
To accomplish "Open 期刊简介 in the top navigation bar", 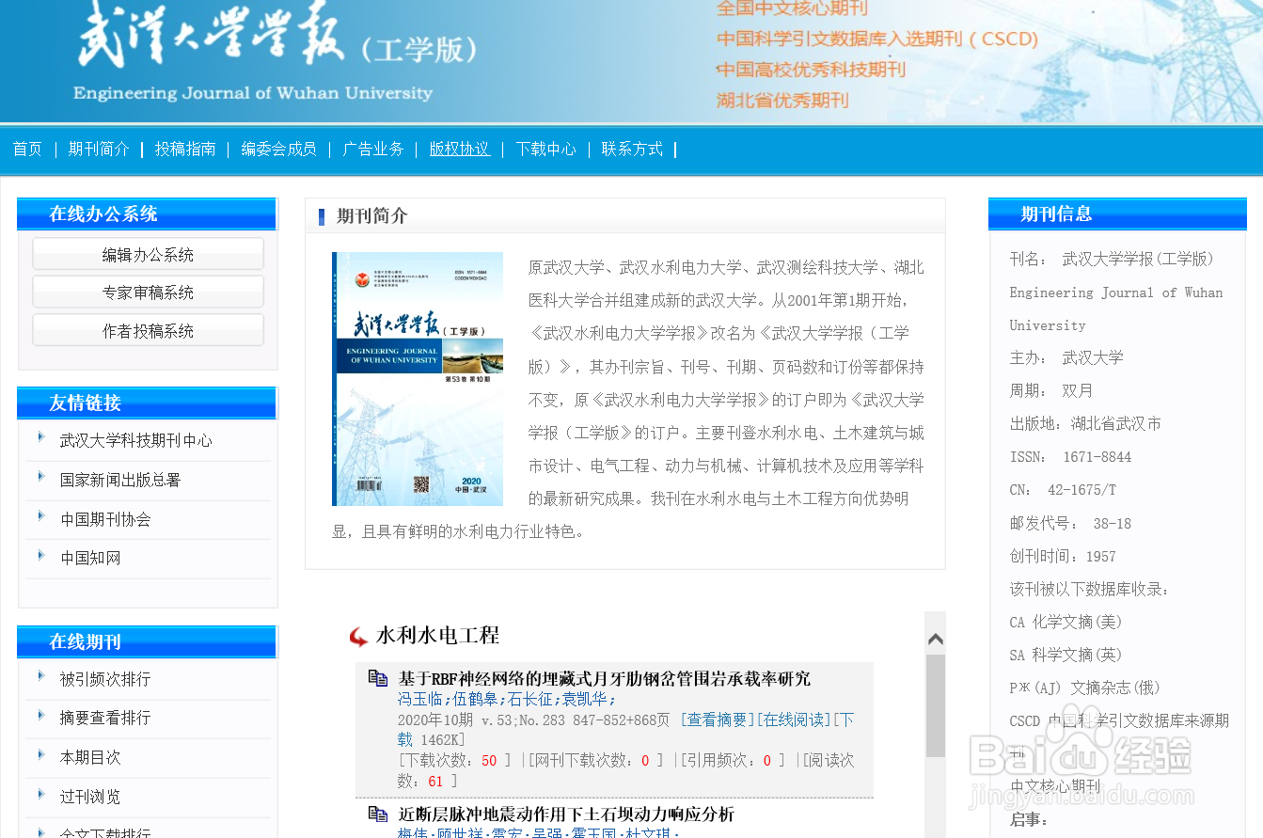I will point(99,149).
